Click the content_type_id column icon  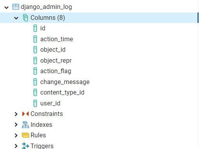point(35,93)
